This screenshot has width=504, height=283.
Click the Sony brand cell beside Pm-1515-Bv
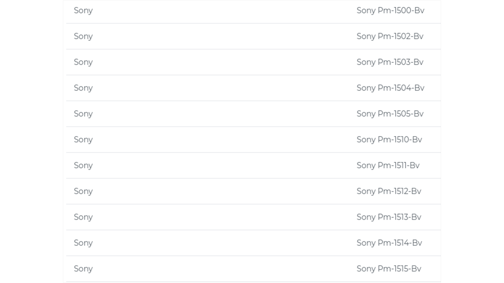[83, 269]
